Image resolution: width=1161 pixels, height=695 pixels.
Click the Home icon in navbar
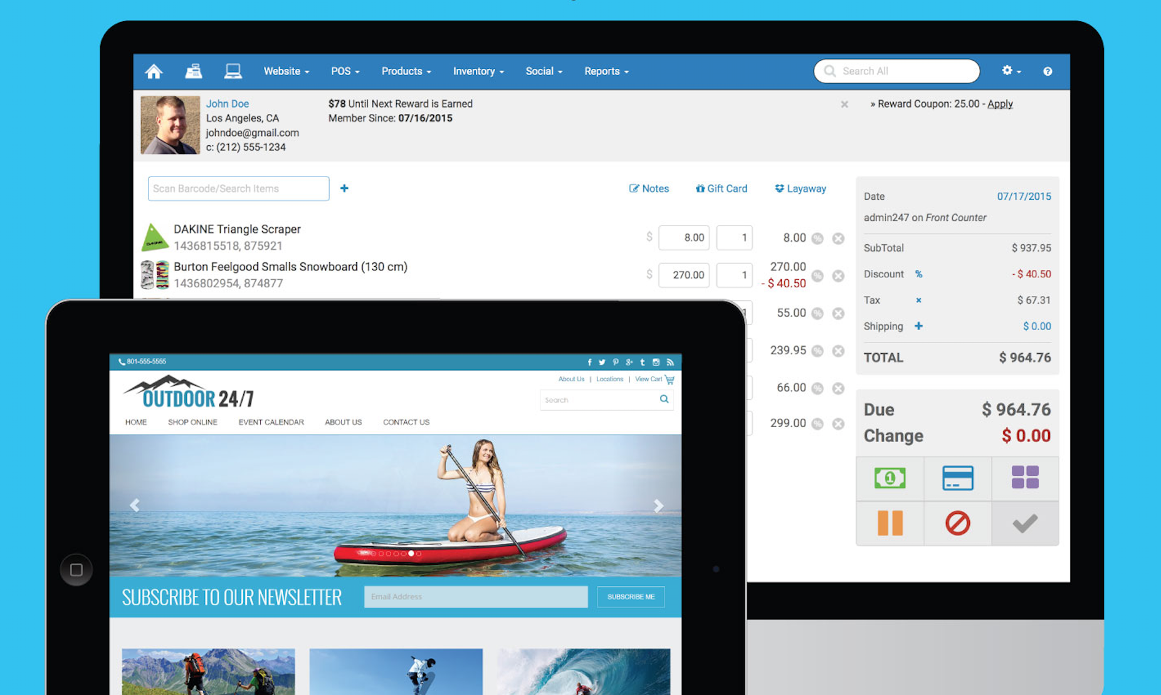point(154,71)
